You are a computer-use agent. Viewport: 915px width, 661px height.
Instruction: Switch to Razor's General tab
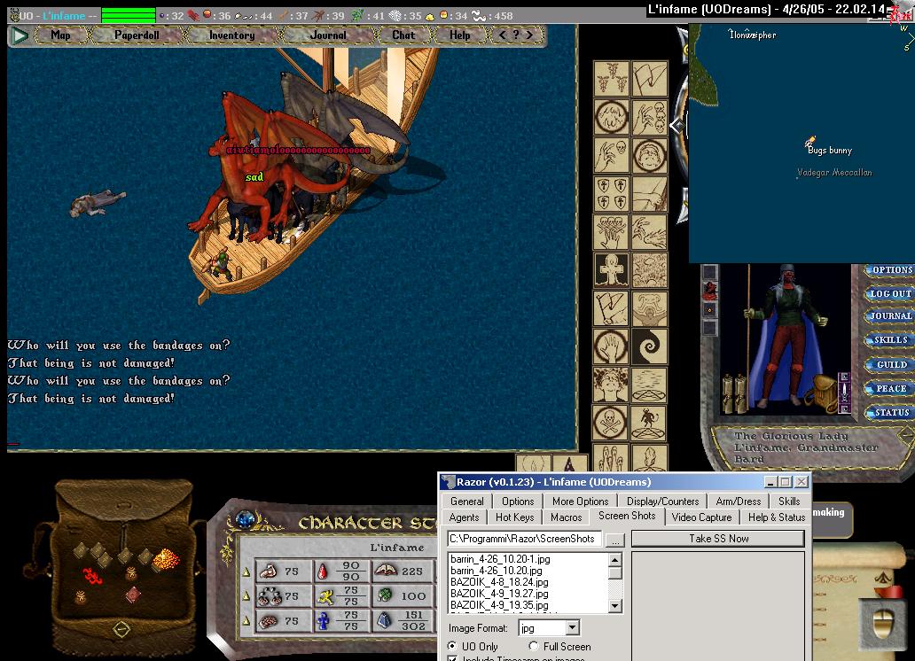point(467,502)
